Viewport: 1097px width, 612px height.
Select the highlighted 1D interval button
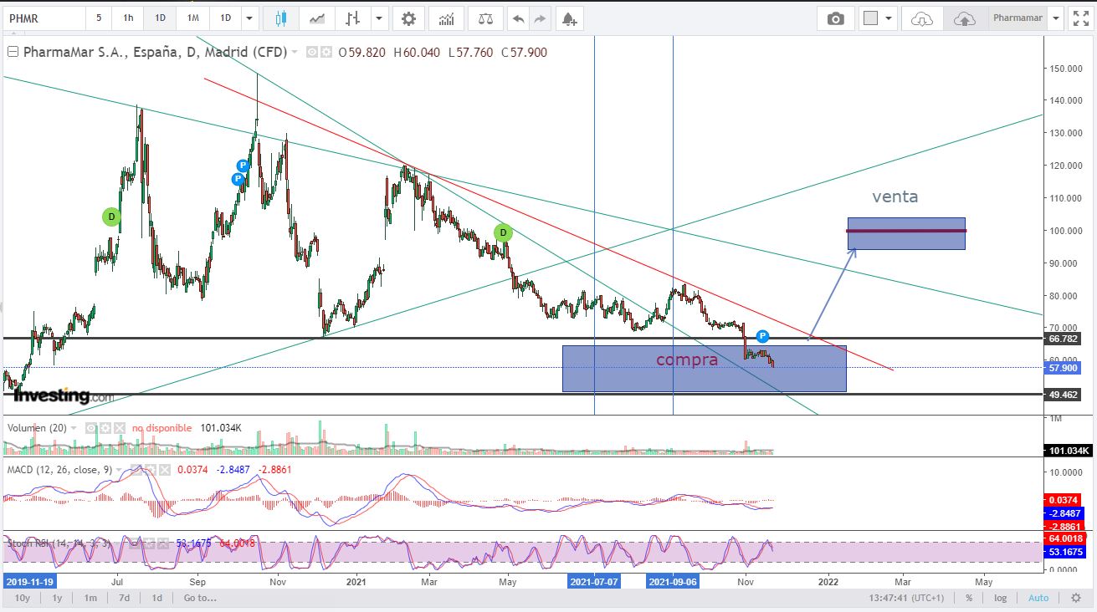point(160,18)
